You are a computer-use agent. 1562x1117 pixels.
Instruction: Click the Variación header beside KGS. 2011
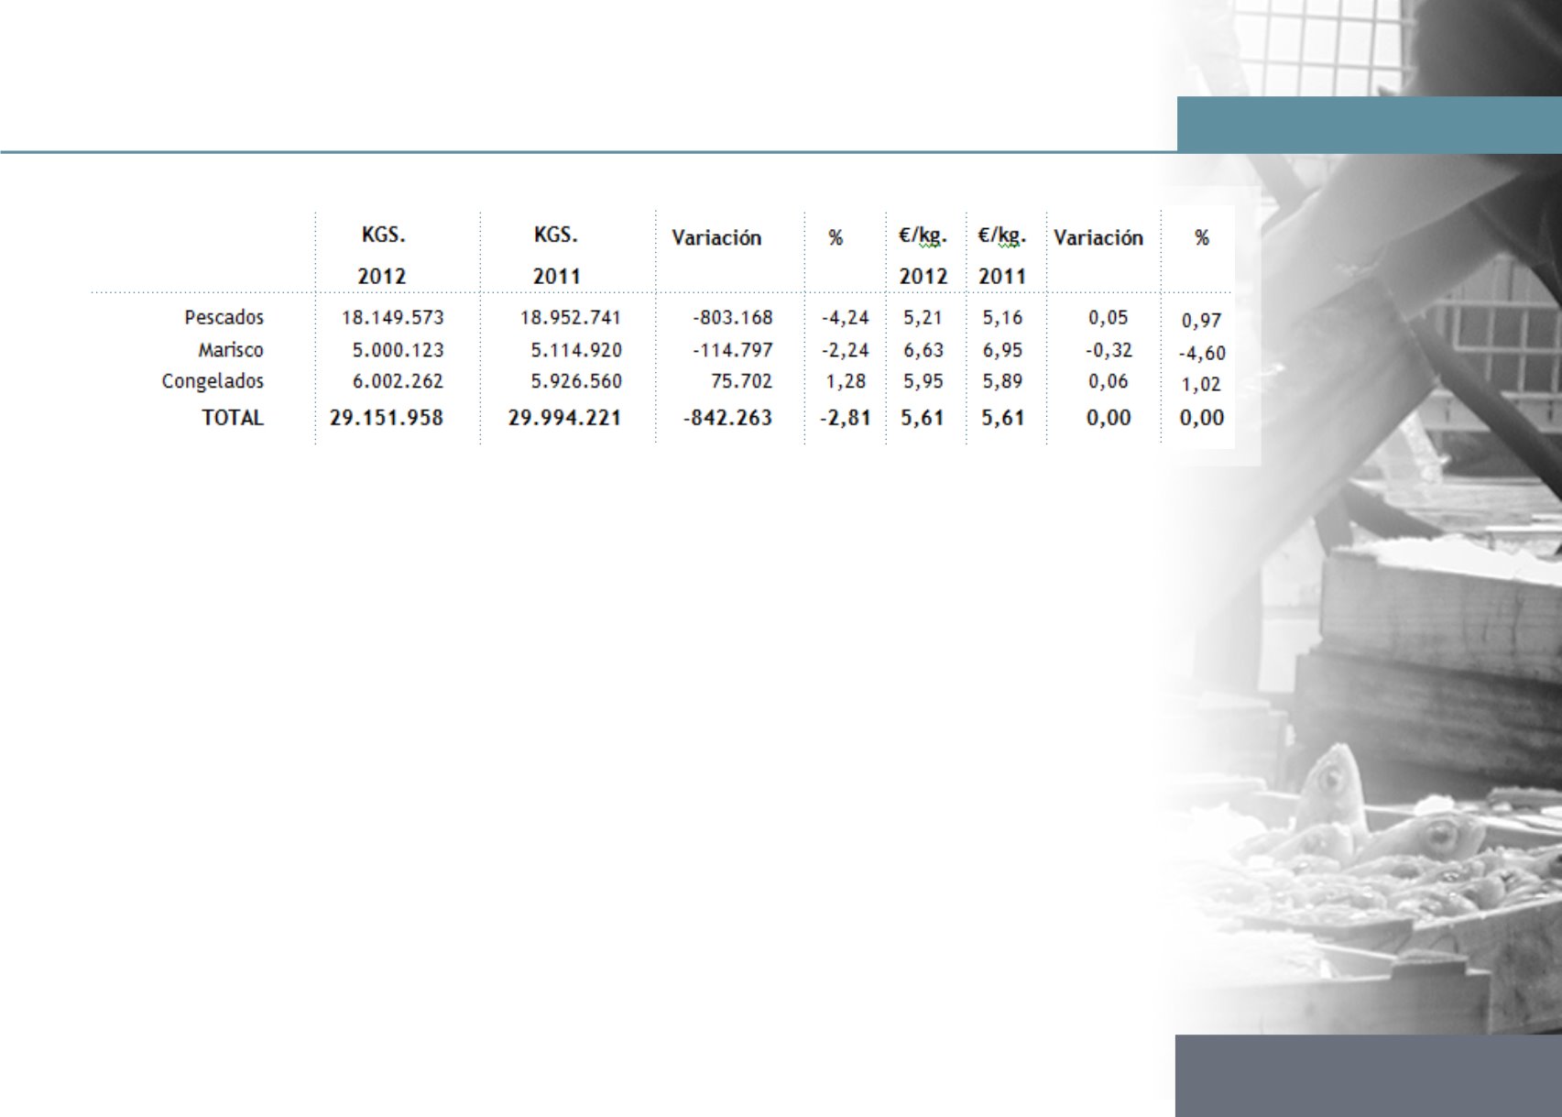(716, 238)
